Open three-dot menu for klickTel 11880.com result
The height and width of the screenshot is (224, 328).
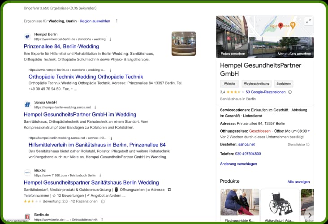100,175
